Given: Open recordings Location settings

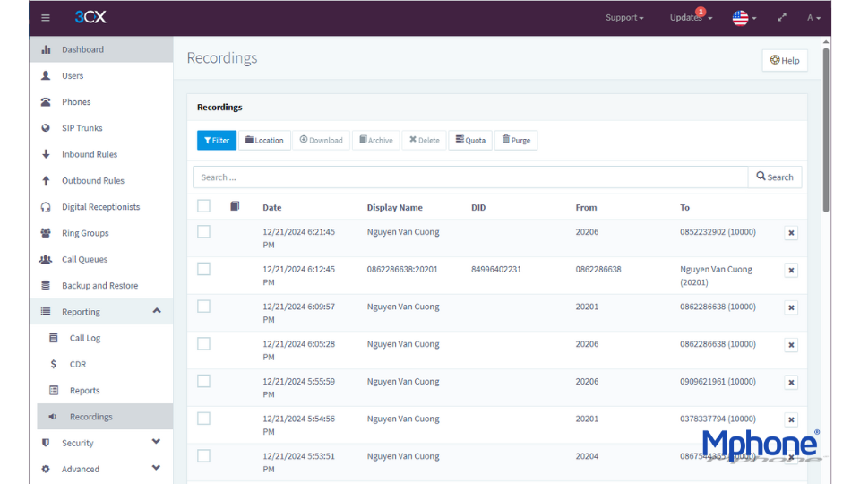Looking at the screenshot, I should (264, 141).
